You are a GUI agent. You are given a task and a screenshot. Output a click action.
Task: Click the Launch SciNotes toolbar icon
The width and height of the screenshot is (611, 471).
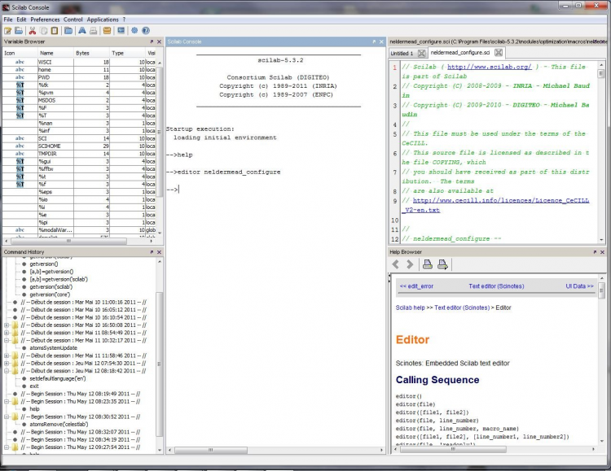click(x=7, y=30)
